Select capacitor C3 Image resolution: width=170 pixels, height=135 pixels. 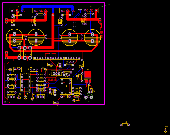pyautogui.click(x=26, y=98)
